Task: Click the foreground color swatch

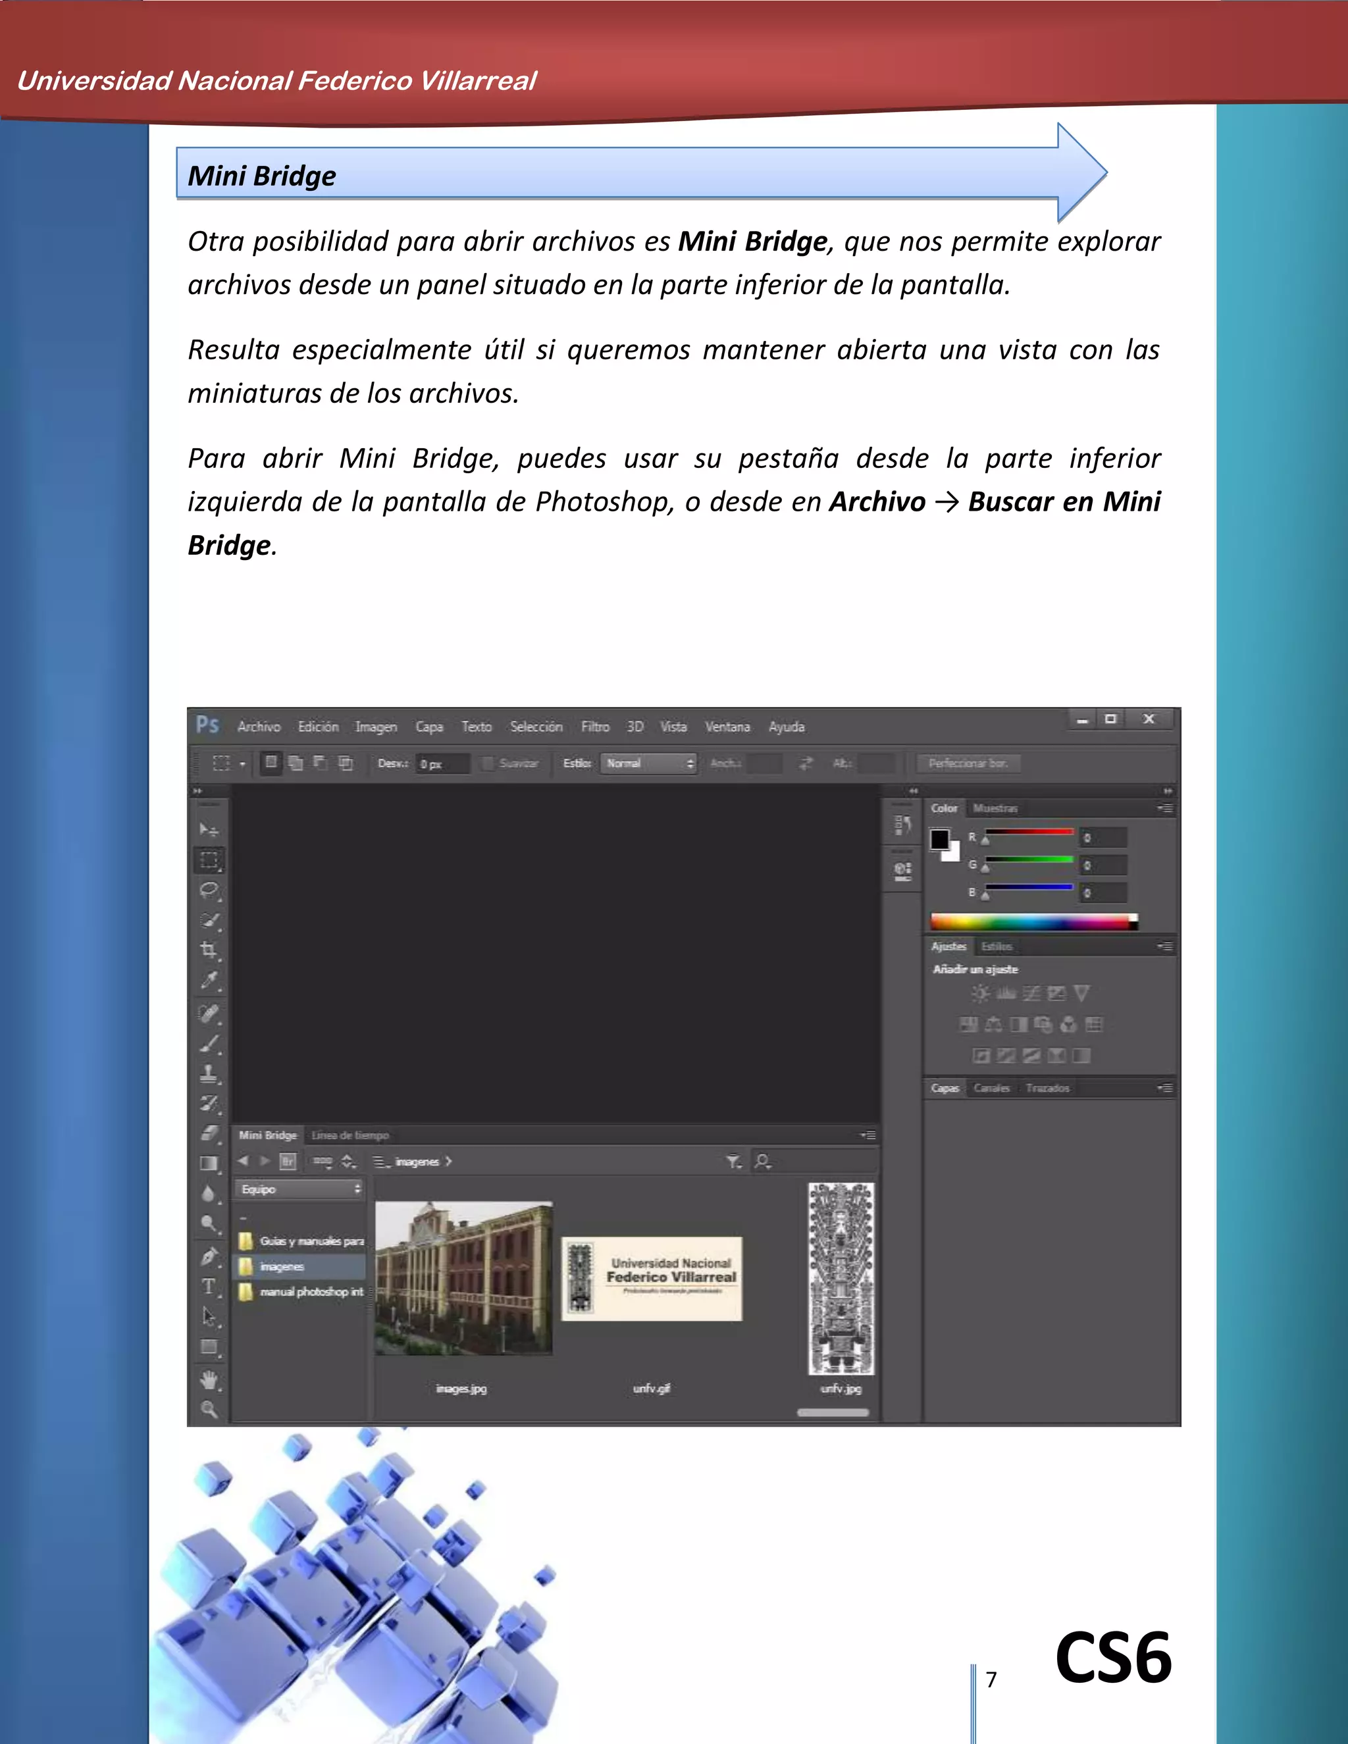Action: (940, 839)
